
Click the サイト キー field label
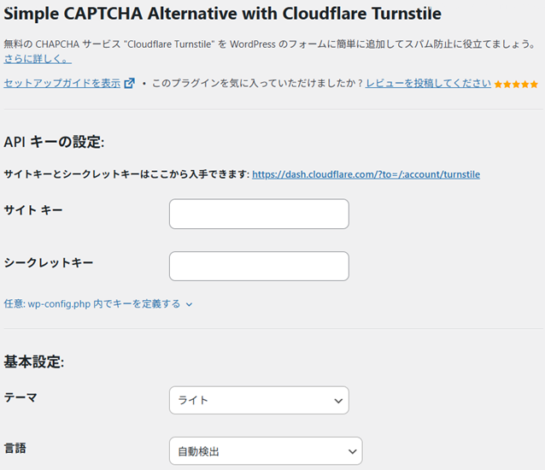(33, 209)
